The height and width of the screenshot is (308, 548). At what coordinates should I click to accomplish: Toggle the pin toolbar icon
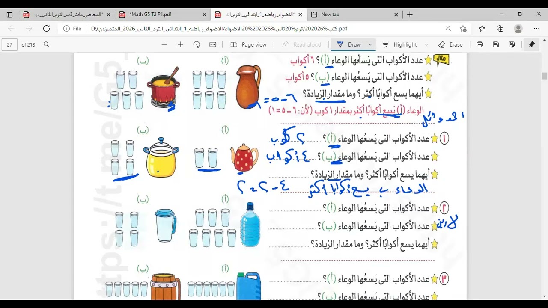[532, 44]
